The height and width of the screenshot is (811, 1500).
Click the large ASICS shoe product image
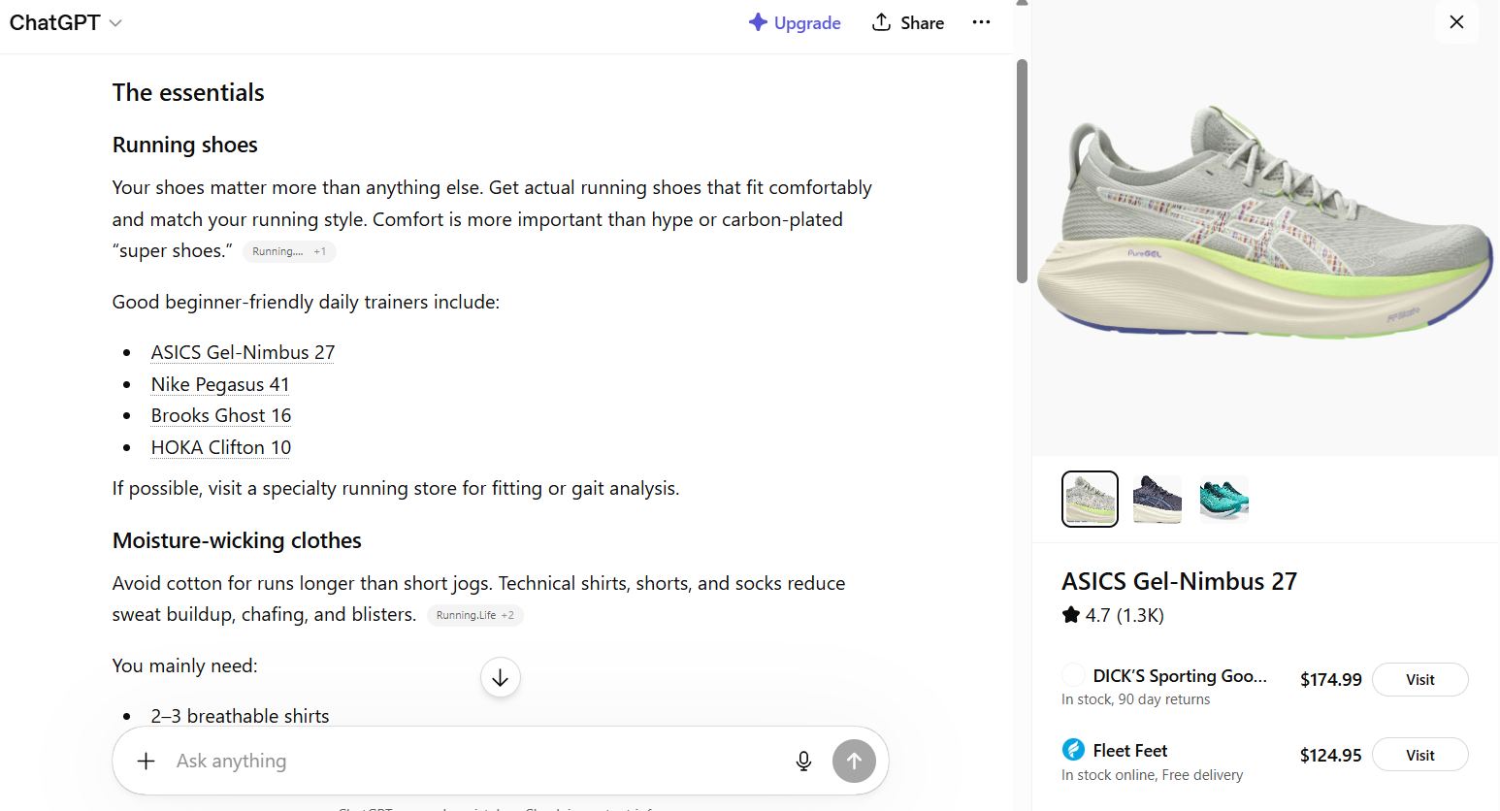tap(1265, 225)
